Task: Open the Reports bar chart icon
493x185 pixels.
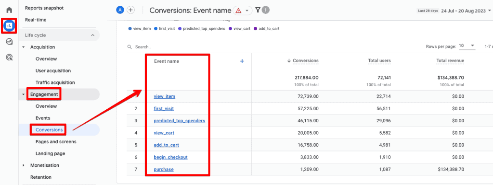Action: (9, 26)
